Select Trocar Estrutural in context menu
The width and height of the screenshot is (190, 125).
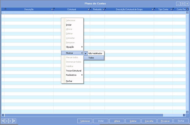(x=74, y=71)
